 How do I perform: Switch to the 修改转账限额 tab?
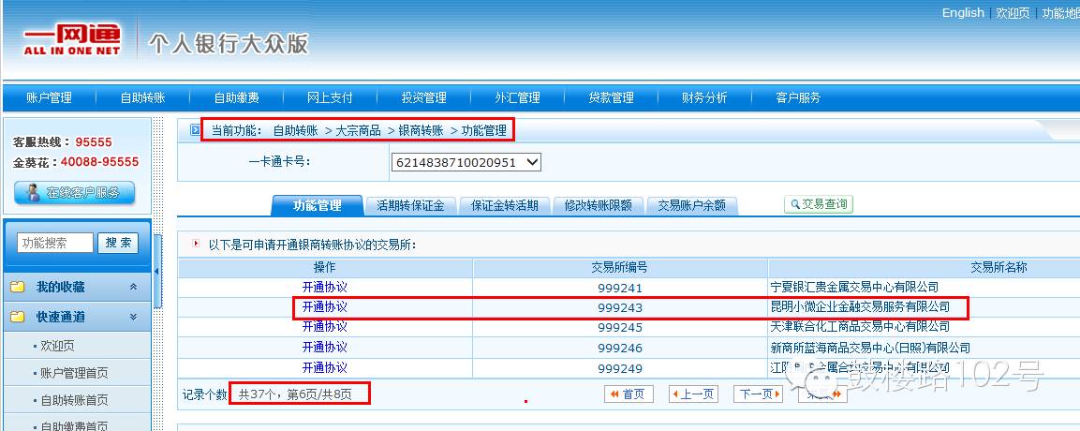[x=598, y=205]
